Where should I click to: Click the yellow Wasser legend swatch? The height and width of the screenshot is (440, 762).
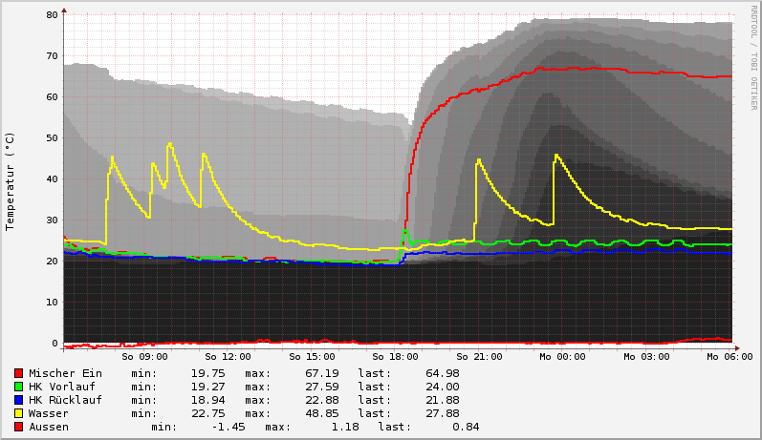pyautogui.click(x=18, y=413)
